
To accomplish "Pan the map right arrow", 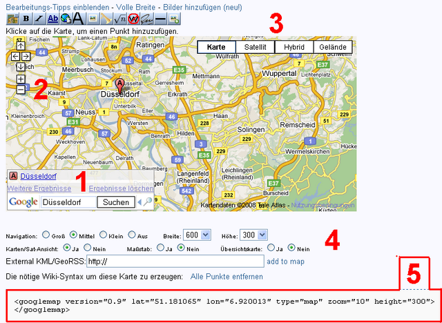I will tap(26, 57).
